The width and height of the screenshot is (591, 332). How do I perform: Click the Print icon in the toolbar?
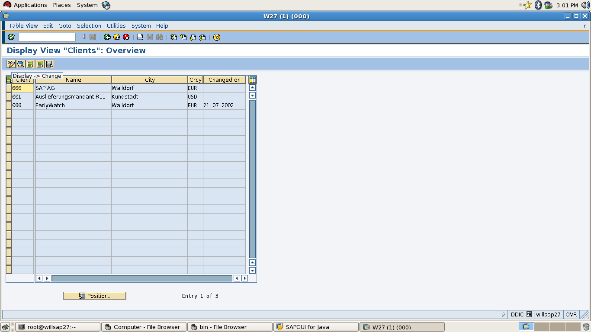tap(139, 37)
